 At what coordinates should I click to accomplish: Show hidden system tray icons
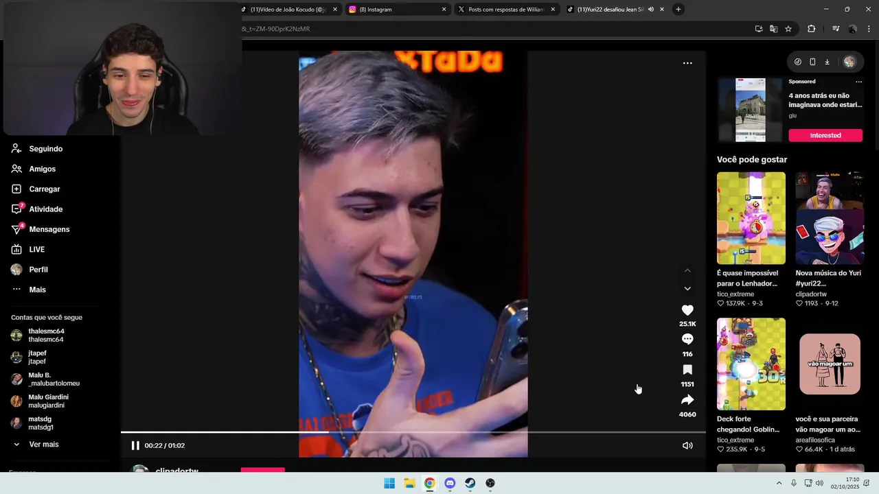[x=779, y=483]
